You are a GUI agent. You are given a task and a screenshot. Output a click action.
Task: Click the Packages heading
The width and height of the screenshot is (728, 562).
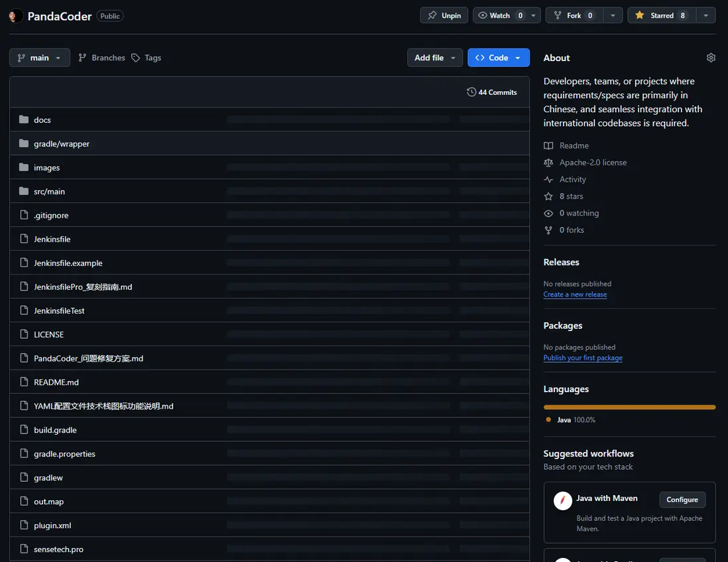click(563, 326)
